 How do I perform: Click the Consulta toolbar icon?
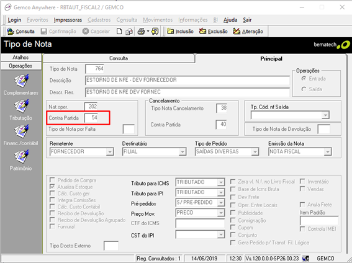pos(11,32)
